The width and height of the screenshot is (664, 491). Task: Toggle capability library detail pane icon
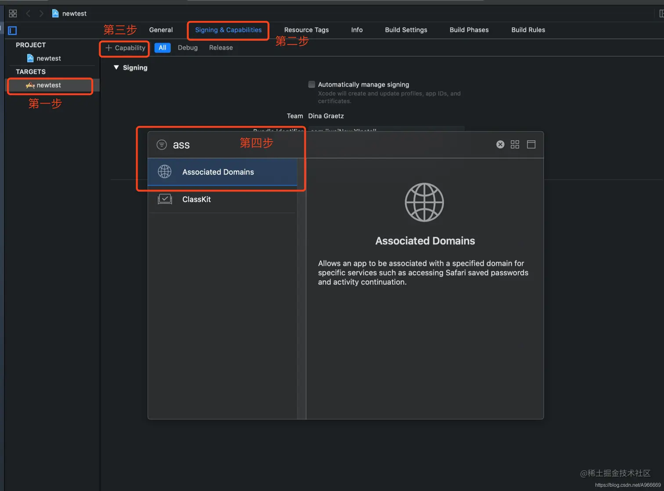tap(531, 144)
